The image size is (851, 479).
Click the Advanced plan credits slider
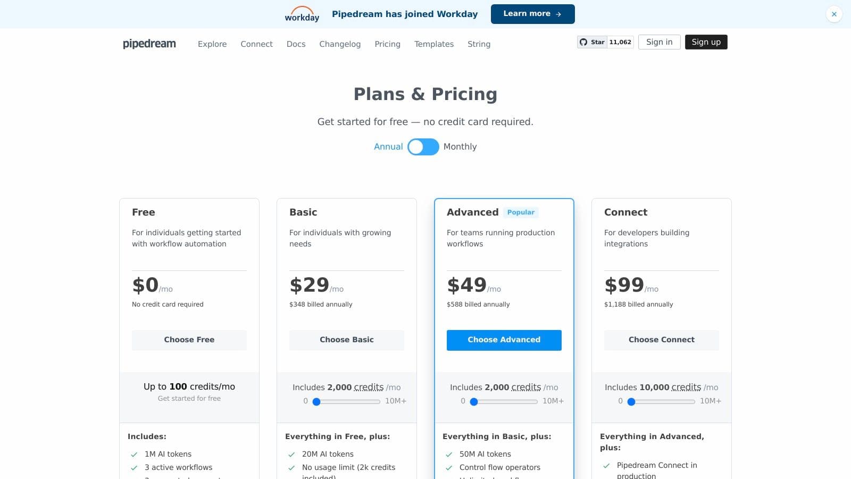pyautogui.click(x=504, y=402)
